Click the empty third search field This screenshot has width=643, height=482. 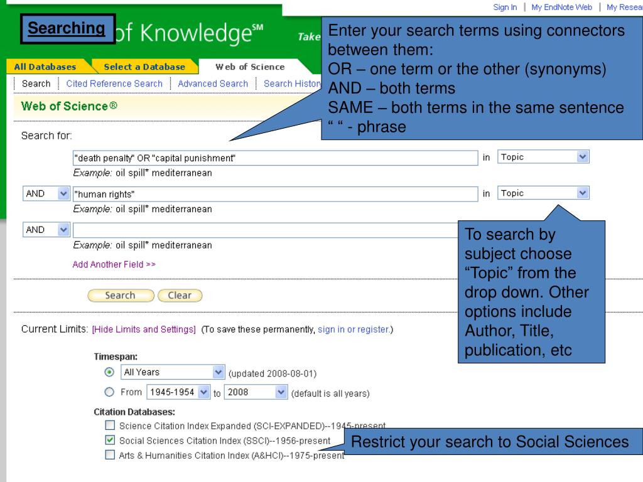coord(266,230)
